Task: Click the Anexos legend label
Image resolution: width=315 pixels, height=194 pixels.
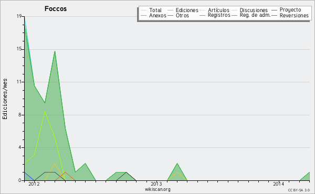Action: pos(157,15)
